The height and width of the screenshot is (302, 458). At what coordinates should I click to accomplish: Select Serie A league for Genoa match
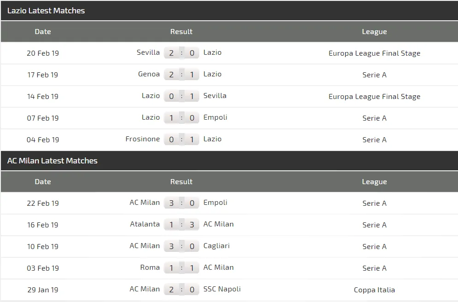click(374, 75)
